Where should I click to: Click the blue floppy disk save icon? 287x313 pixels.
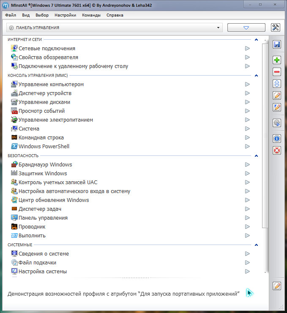click(x=277, y=44)
